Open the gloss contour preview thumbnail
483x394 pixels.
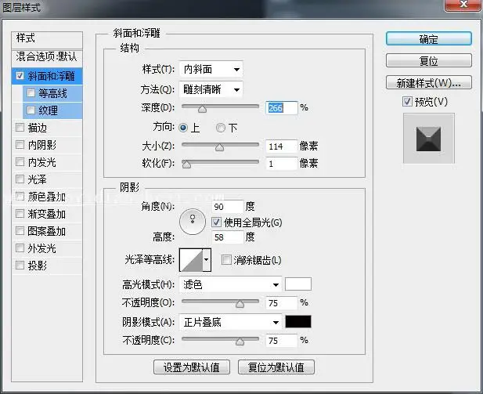point(191,260)
